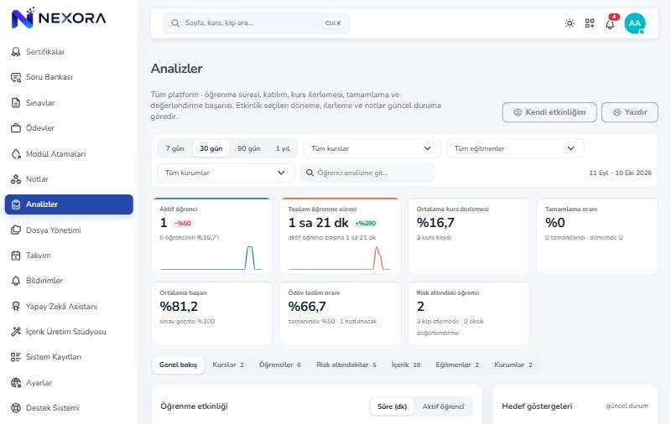Open İçerik Üretim Stüdyosu wand icon
The width and height of the screenshot is (671, 424).
coord(16,332)
